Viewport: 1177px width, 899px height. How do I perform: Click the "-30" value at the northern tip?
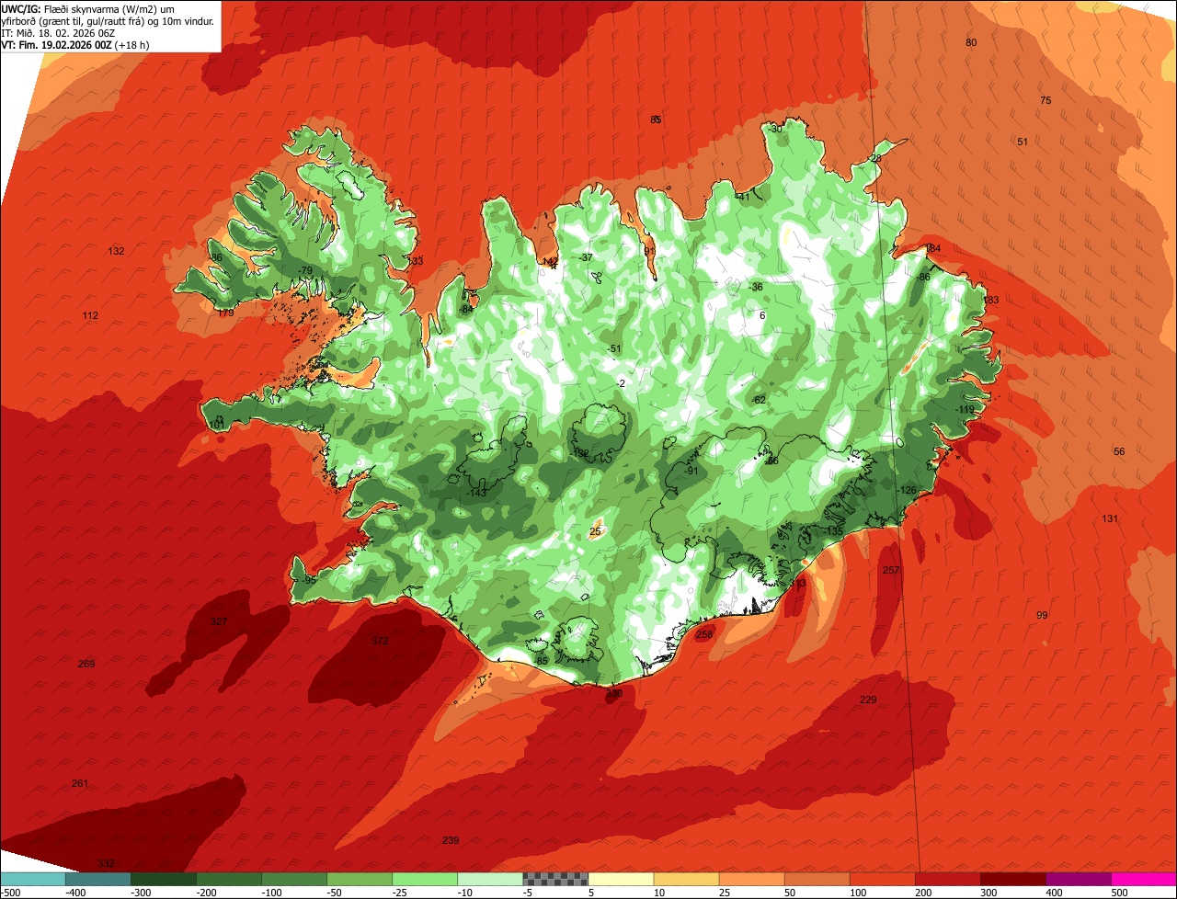775,129
